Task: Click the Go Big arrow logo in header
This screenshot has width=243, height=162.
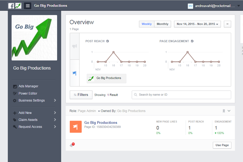Action: (x=18, y=6)
